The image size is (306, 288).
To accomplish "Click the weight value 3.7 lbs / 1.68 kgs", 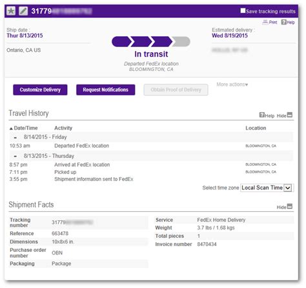I will [x=216, y=227].
